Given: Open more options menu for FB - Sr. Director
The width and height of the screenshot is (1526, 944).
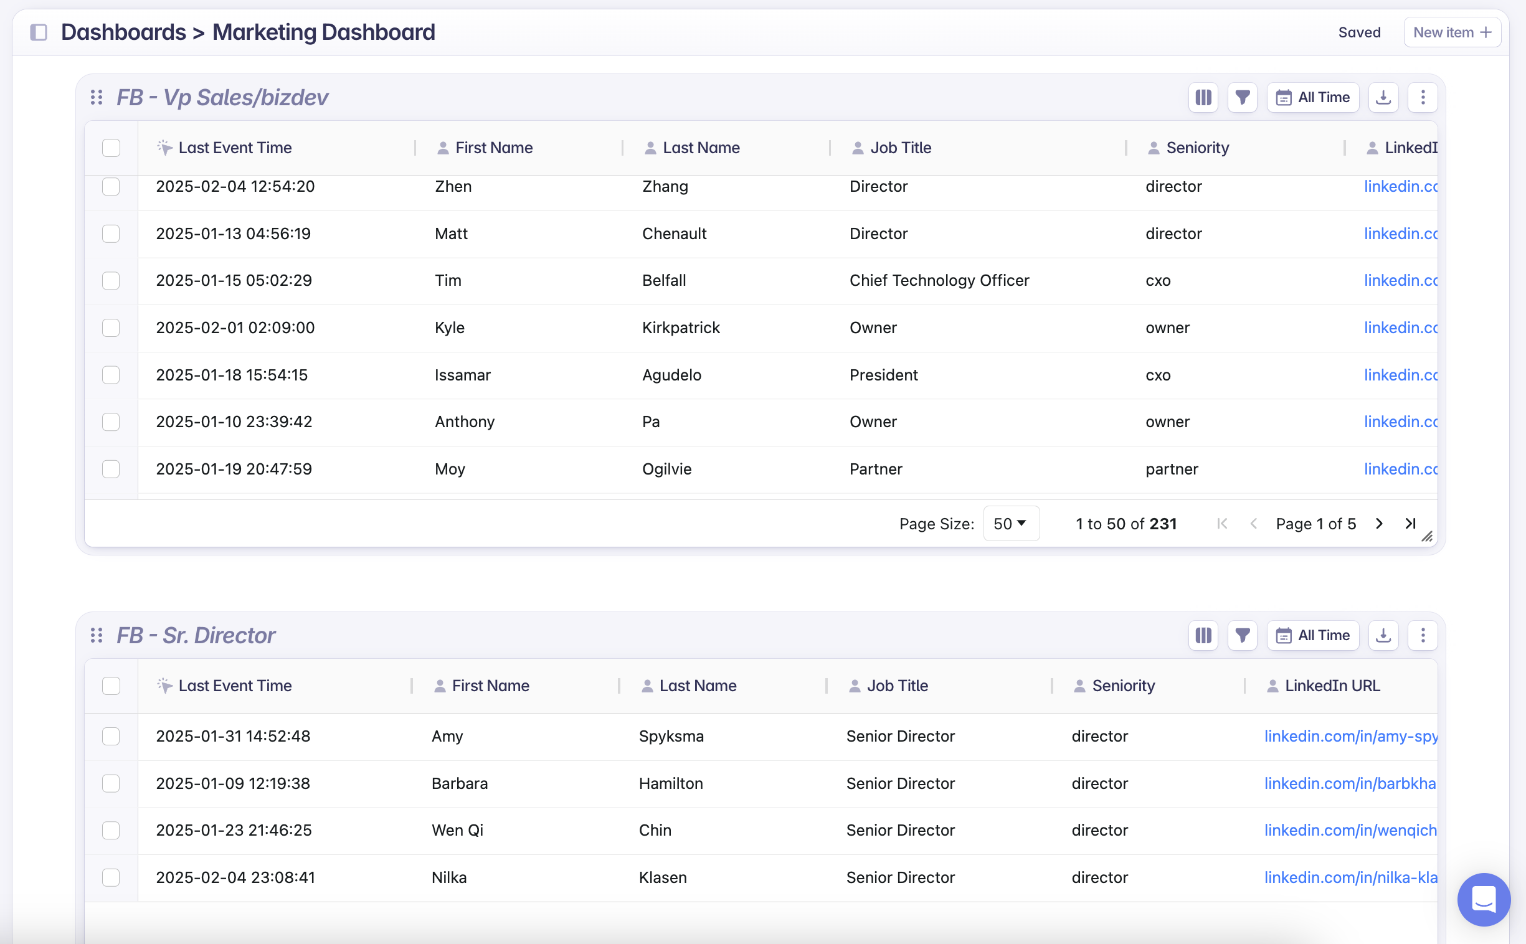Looking at the screenshot, I should tap(1423, 636).
